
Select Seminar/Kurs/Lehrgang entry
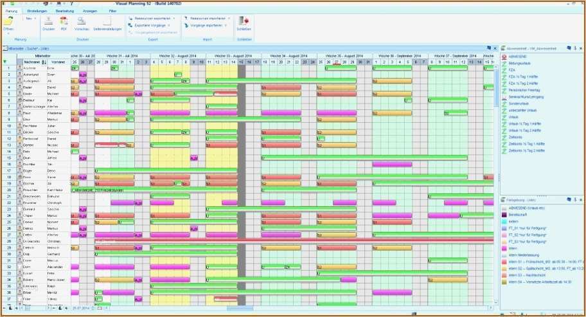(526, 97)
